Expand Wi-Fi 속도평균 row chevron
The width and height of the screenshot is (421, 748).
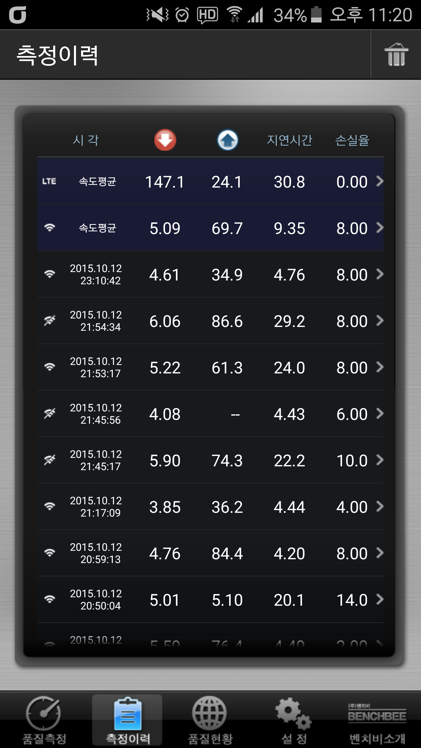(380, 228)
